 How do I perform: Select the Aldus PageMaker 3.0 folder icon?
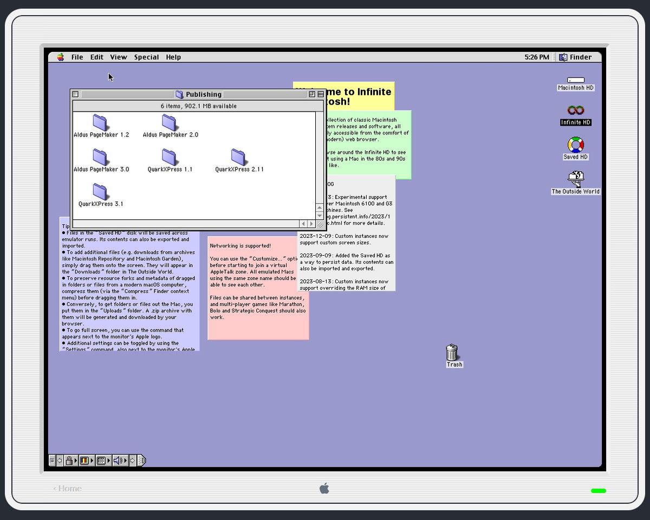100,157
